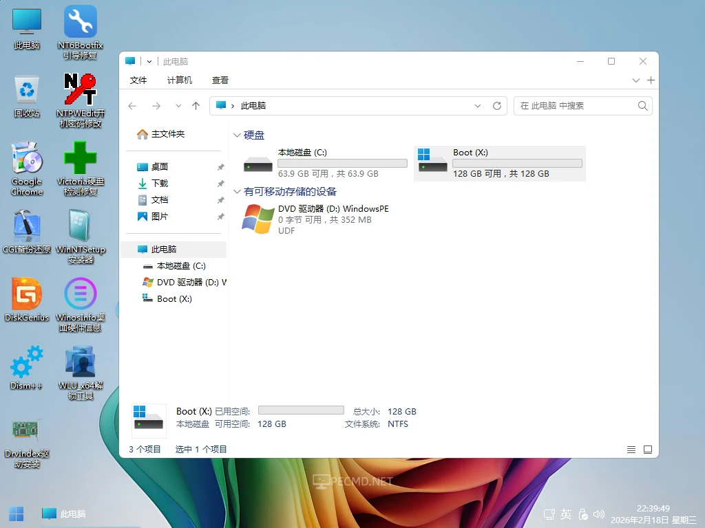This screenshot has height=528, width=705.
Task: Switch to the 查看 menu
Action: click(220, 80)
